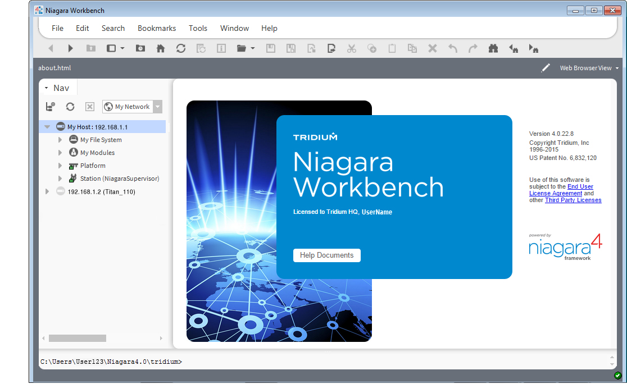
Task: Open the Help menu
Action: tap(269, 28)
